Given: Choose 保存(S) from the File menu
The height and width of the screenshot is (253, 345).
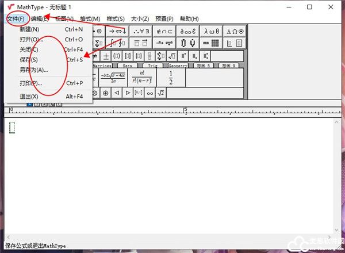Looking at the screenshot, I should (29, 60).
